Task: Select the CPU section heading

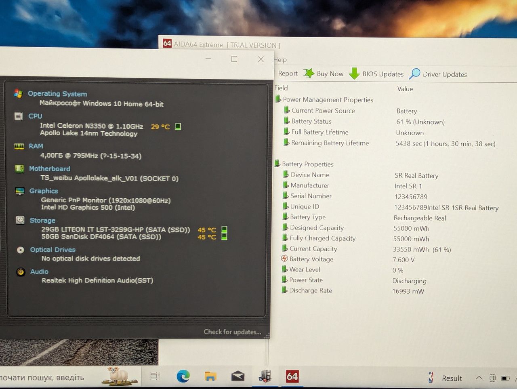Action: 35,116
